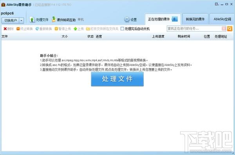Click the pc6pc6 username text
The width and height of the screenshot is (235, 155).
pyautogui.click(x=7, y=13)
